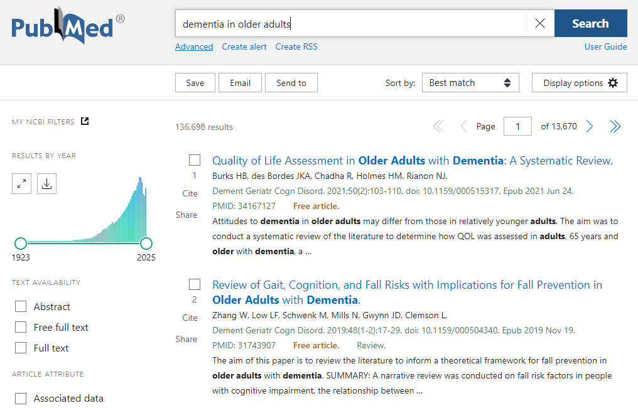
Task: Click the Email button
Action: [x=240, y=82]
